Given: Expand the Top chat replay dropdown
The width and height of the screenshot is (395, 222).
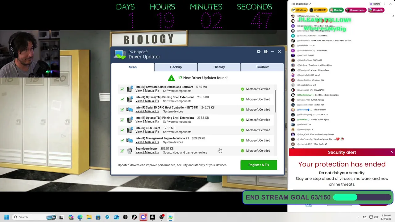Looking at the screenshot, I should pyautogui.click(x=301, y=4).
